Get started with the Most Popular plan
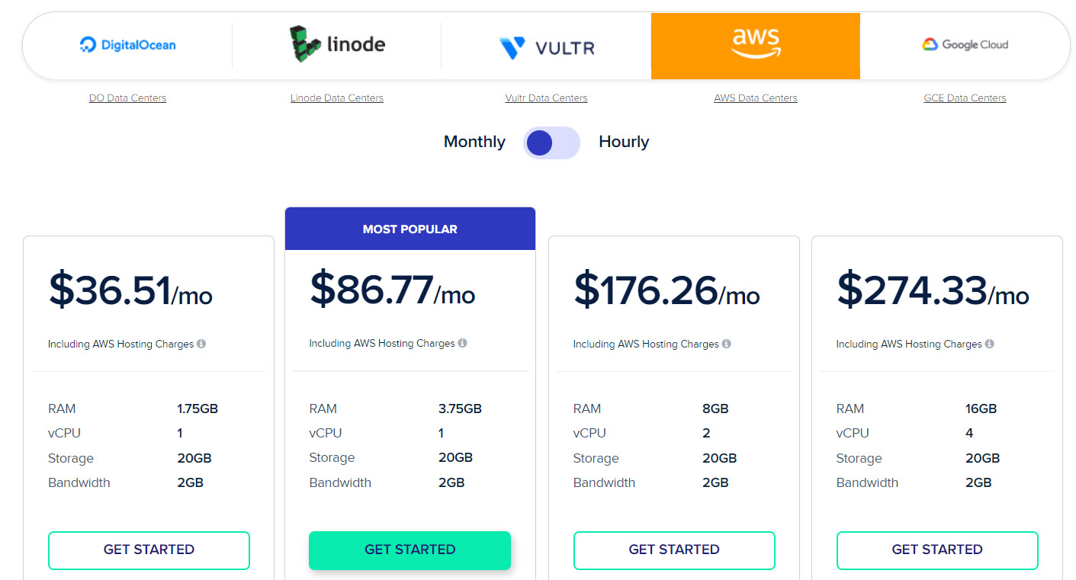This screenshot has height=580, width=1076. click(410, 550)
